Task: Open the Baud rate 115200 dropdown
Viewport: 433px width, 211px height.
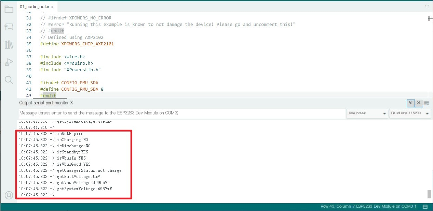Action: pyautogui.click(x=410, y=113)
